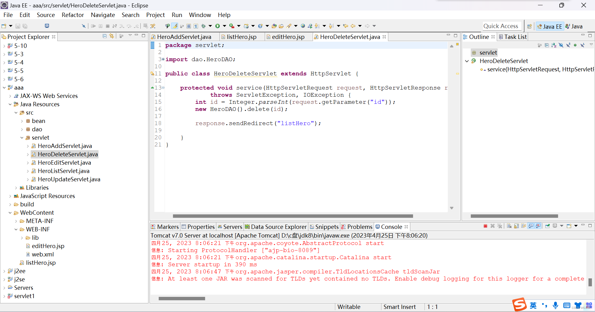Click Display Selected Console monitor icon
The image size is (595, 312).
pos(555,226)
